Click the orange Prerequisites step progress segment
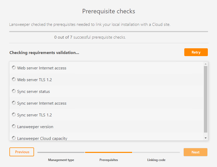 tap(109, 152)
